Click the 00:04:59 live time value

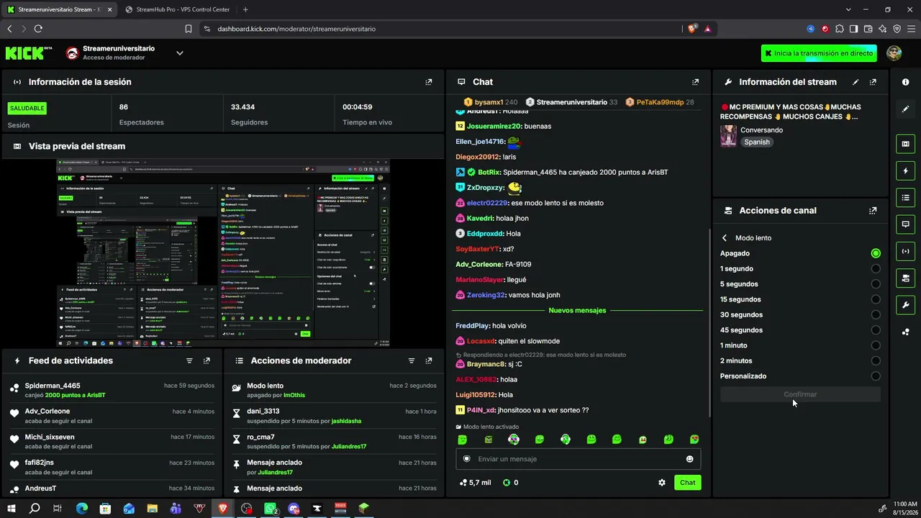358,107
